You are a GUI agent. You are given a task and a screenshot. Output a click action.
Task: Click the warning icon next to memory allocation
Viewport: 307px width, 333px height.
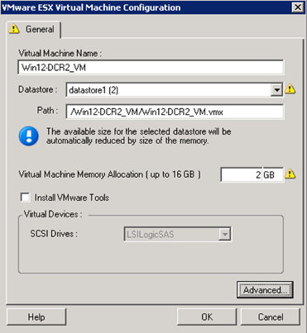[290, 174]
